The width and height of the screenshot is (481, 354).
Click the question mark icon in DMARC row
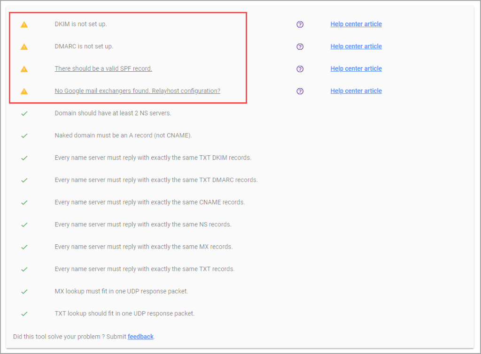click(x=300, y=46)
